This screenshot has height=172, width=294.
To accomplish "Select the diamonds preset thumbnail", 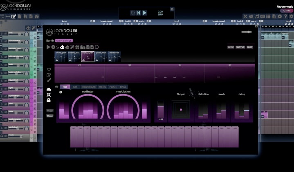I will coord(114,57).
